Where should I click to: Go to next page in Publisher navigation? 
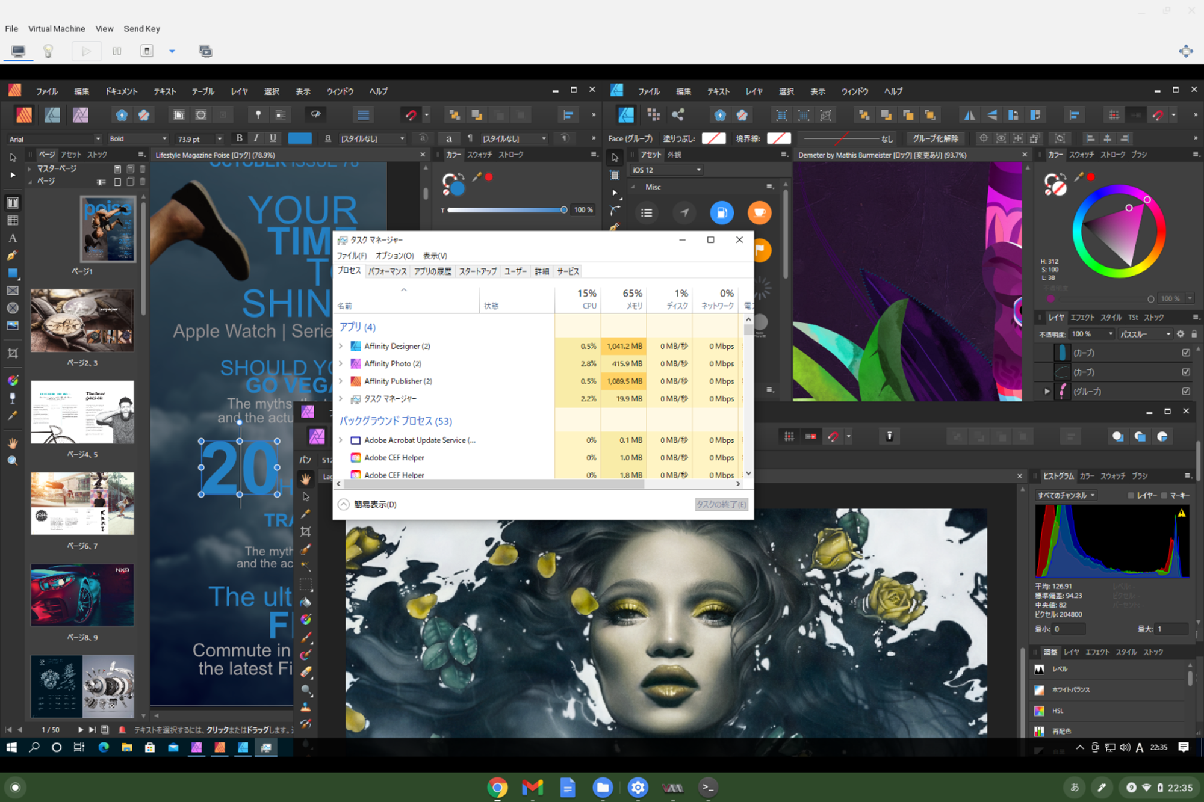click(x=80, y=730)
